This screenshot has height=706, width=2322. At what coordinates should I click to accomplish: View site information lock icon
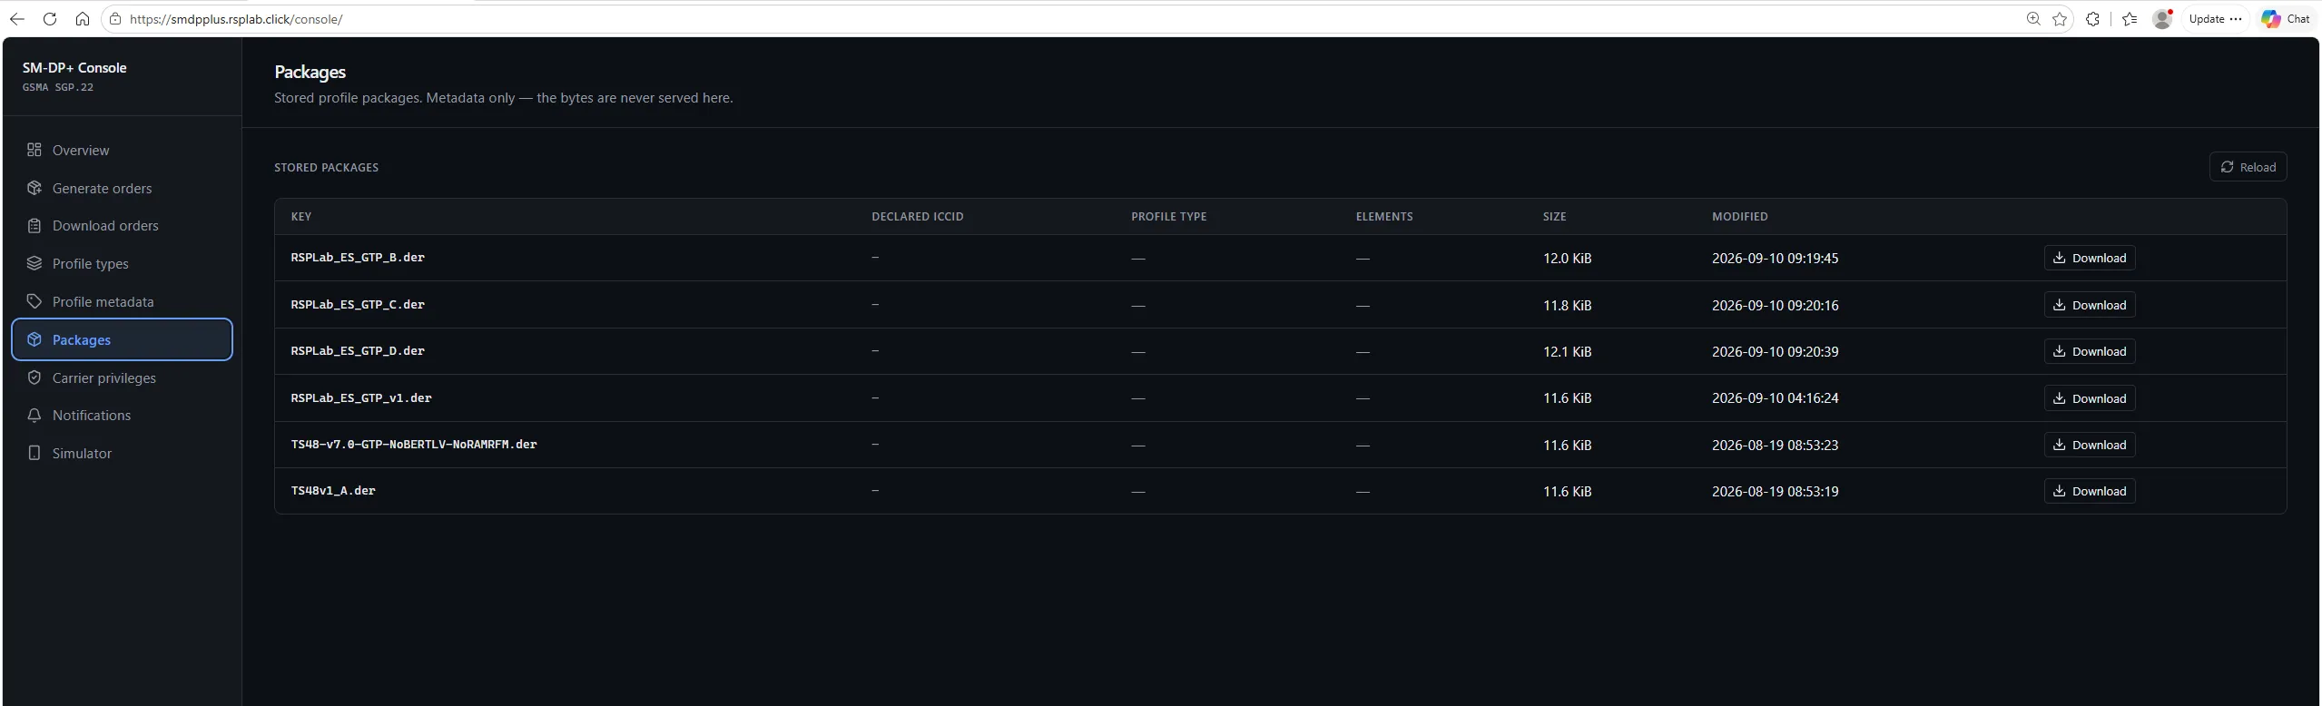(x=115, y=19)
